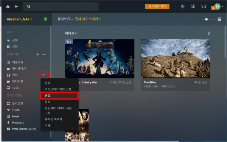This screenshot has width=227, height=142.
Task: Click the notification badge 3
Action: coord(213,8)
